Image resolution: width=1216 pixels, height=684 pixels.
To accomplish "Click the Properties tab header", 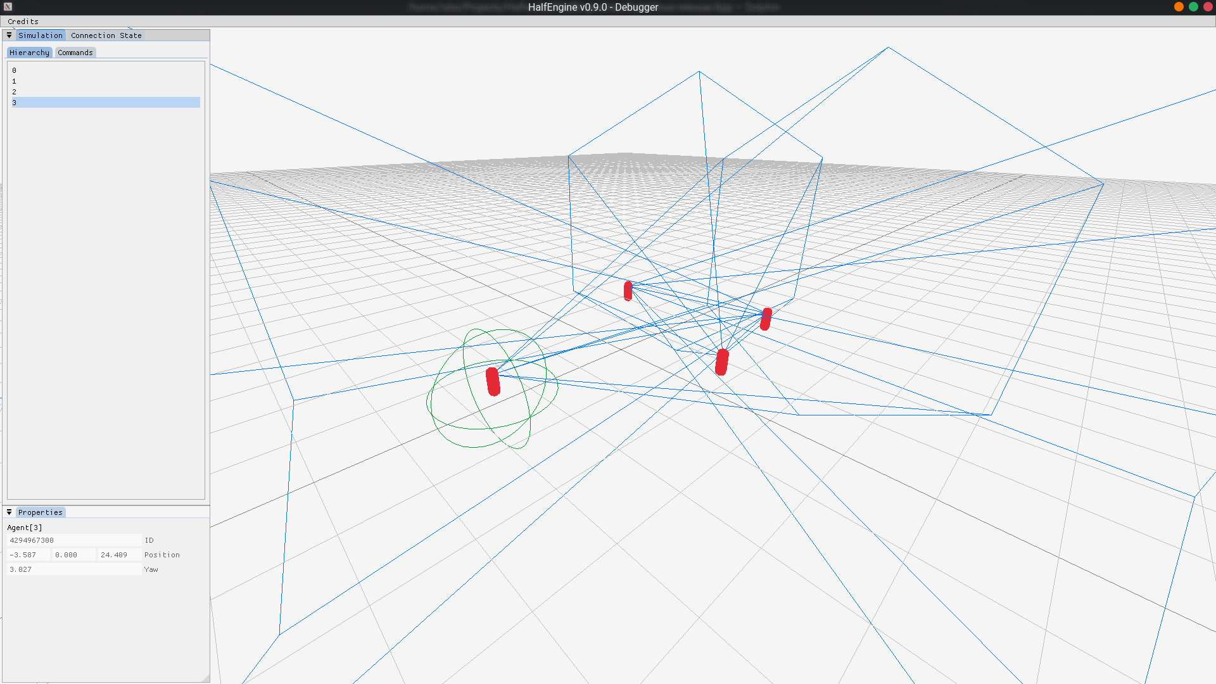I will click(x=41, y=512).
